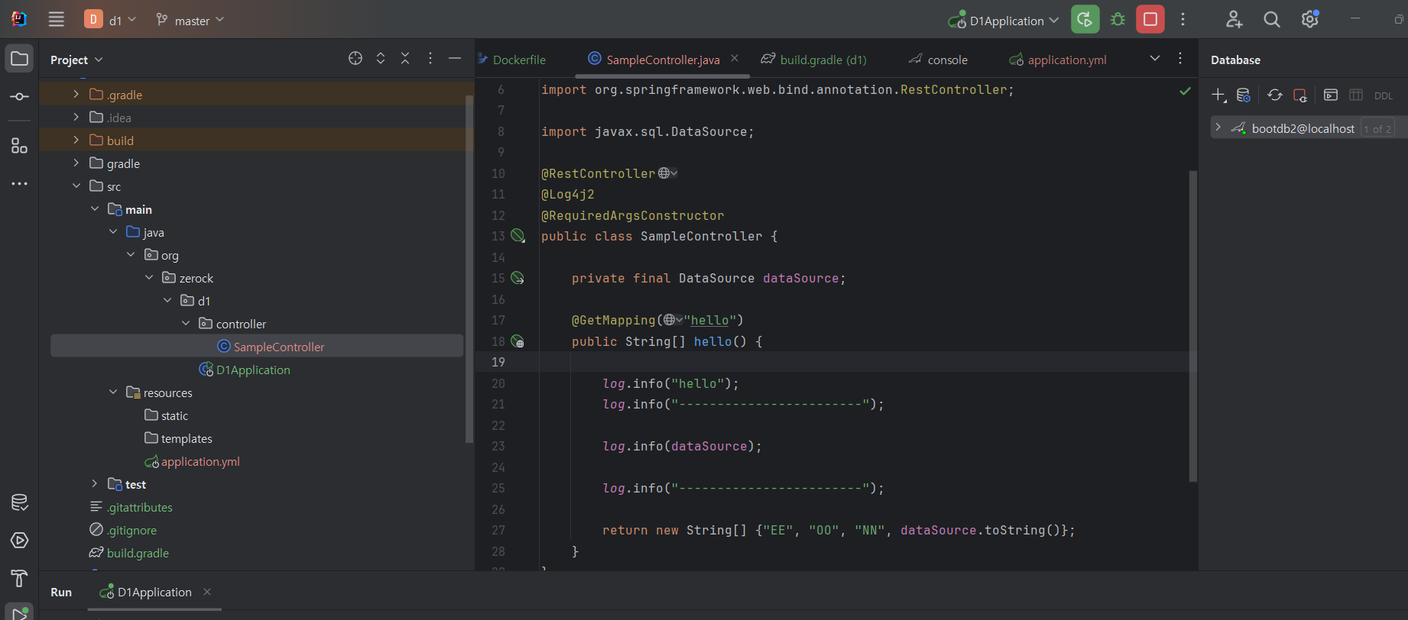
Task: Refresh the database data source
Action: (x=1274, y=95)
